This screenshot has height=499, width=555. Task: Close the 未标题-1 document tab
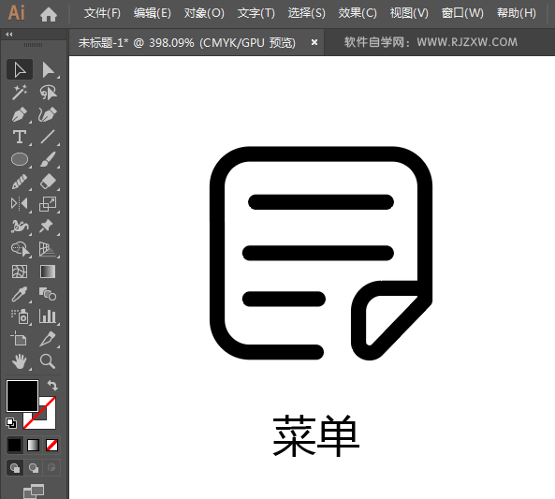point(314,42)
